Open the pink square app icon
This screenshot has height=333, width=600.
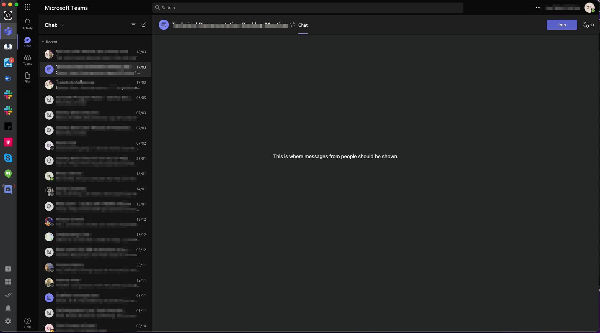coord(8,142)
